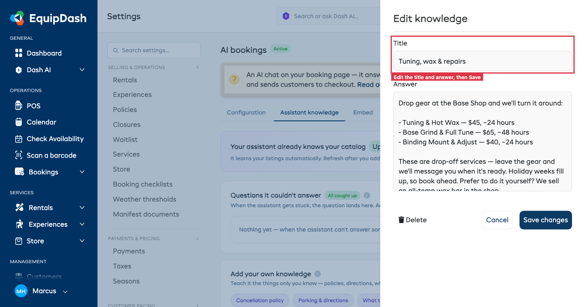
Task: Click the Active status badge
Action: [280, 49]
